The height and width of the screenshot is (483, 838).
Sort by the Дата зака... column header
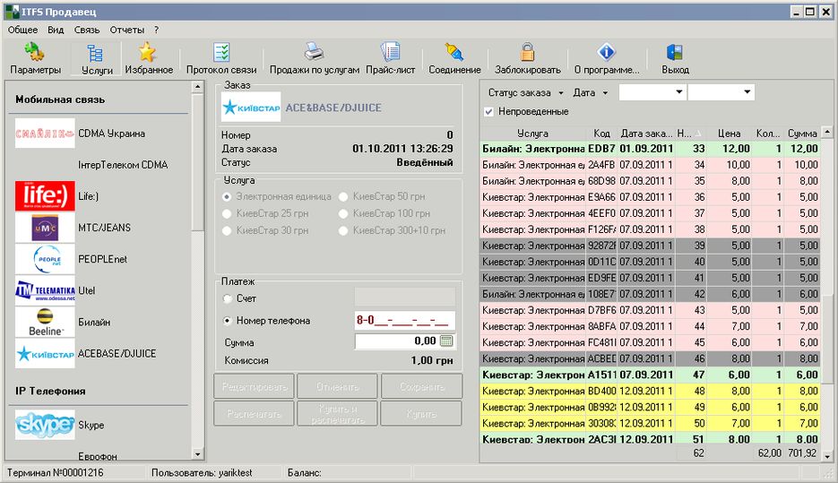pyautogui.click(x=646, y=133)
